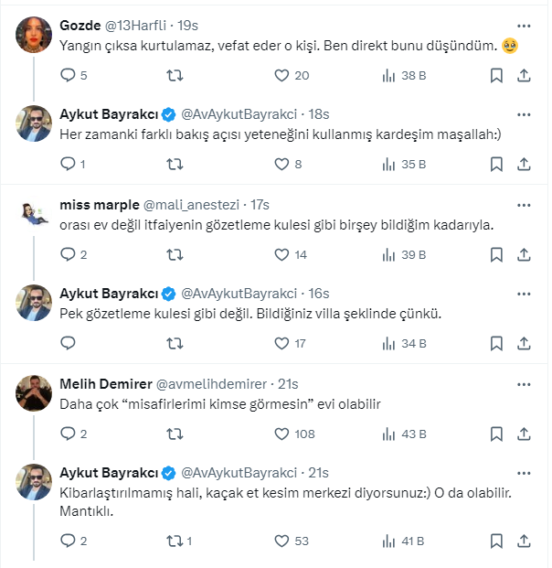The image size is (552, 568).
Task: View analytics of Melih Demirer's tweet
Action: [389, 434]
